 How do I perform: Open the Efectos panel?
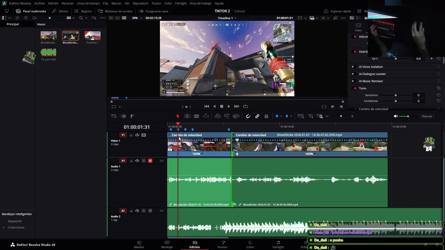click(60, 11)
